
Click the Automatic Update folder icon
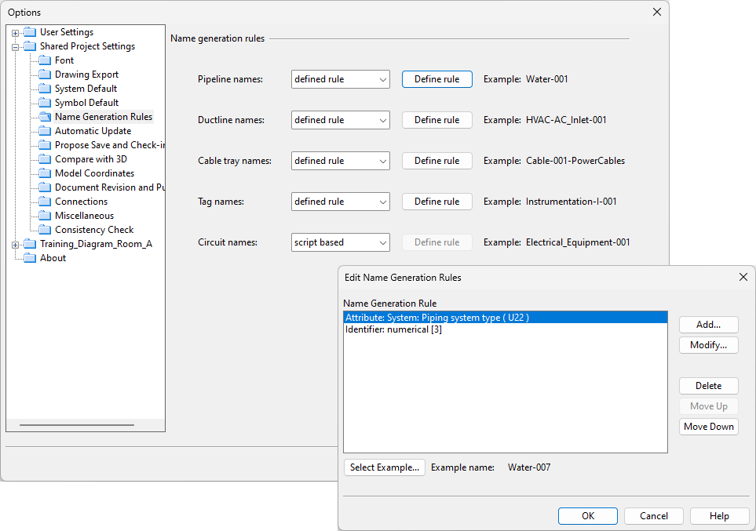(x=45, y=131)
